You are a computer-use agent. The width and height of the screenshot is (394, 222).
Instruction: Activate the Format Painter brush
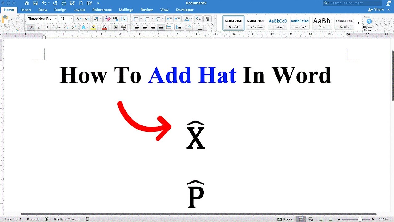tap(18, 29)
